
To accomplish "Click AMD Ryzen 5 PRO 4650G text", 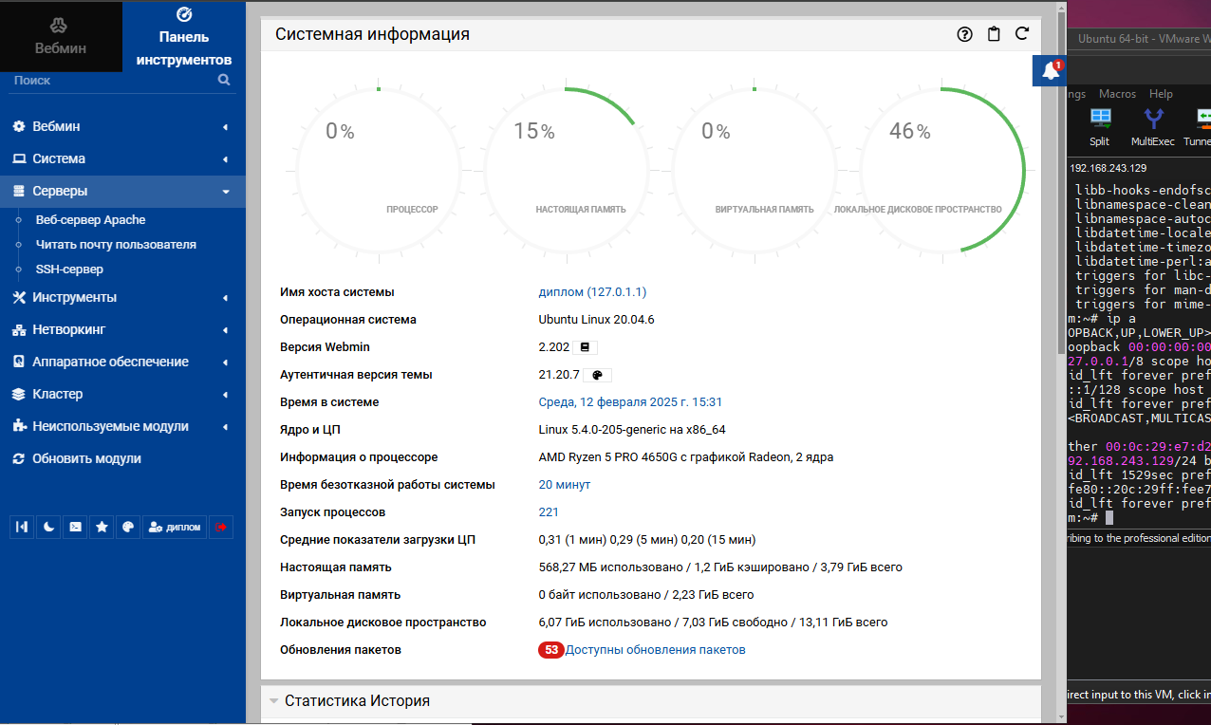I will pos(686,457).
